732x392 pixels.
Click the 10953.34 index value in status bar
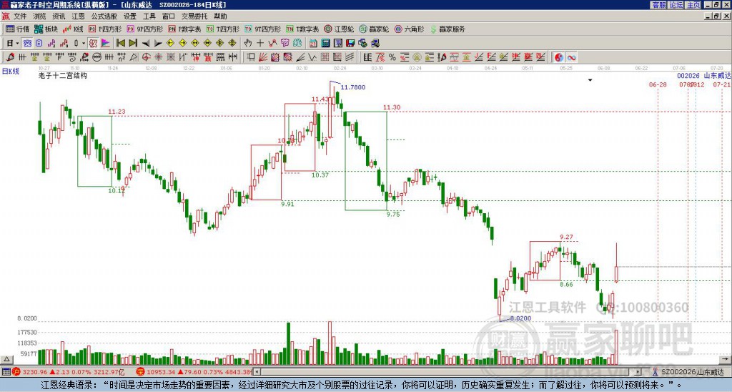point(162,372)
